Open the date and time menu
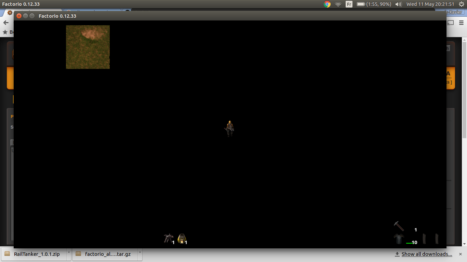Image resolution: width=467 pixels, height=262 pixels. (430, 4)
